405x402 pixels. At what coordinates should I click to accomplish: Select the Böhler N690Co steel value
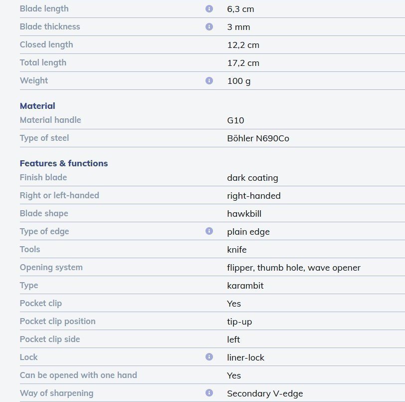[x=258, y=138]
